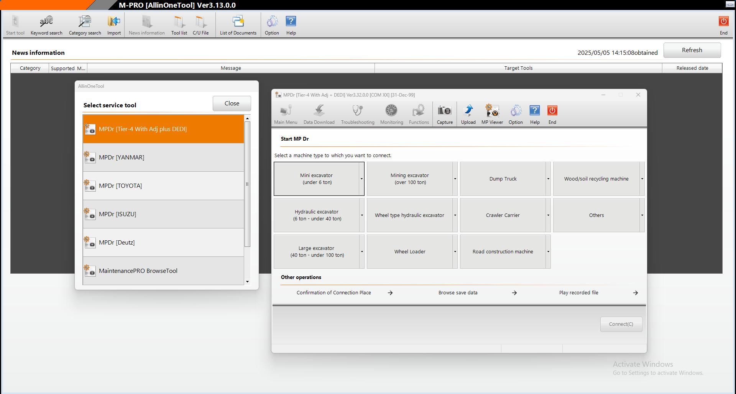Open Keyword search in the M-PRO toolbar
Screen dimensions: 736x394
pos(46,25)
